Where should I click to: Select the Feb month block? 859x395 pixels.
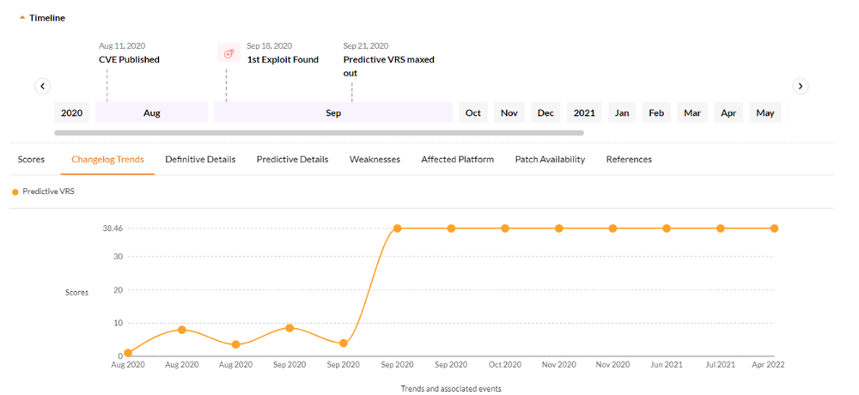click(656, 112)
